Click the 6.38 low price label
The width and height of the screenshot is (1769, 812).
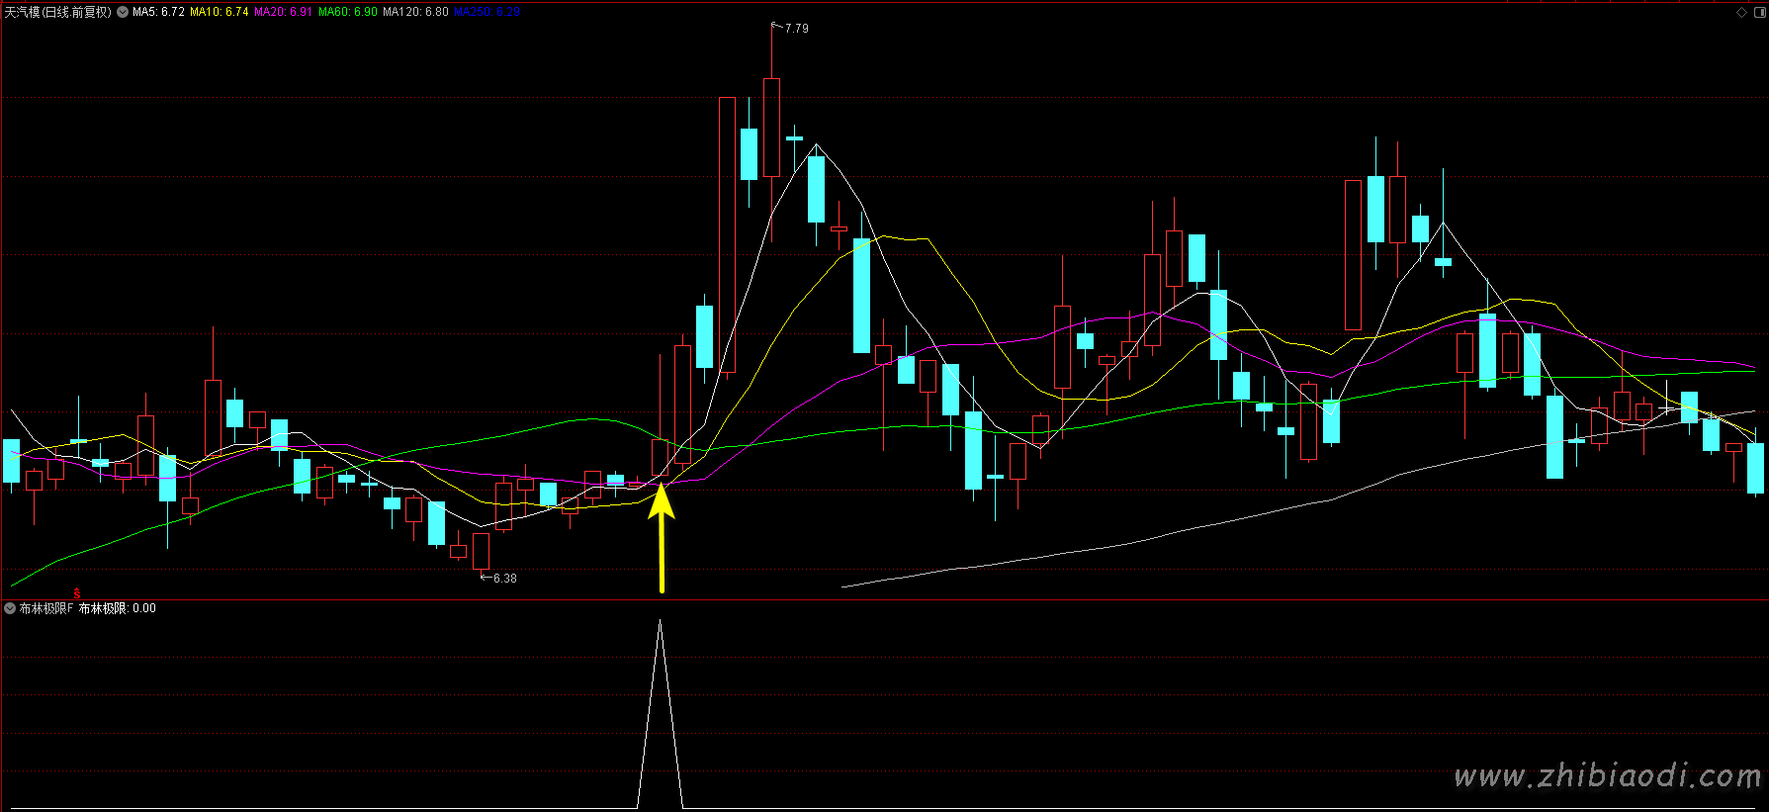click(504, 579)
